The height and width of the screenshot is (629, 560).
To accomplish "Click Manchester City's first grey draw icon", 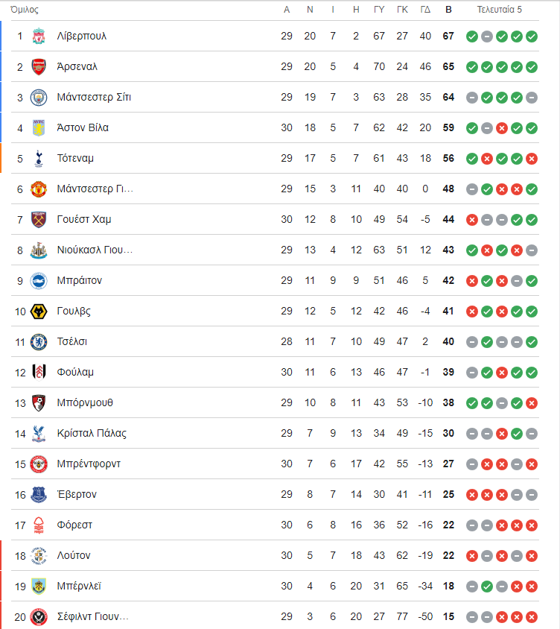I will [472, 98].
